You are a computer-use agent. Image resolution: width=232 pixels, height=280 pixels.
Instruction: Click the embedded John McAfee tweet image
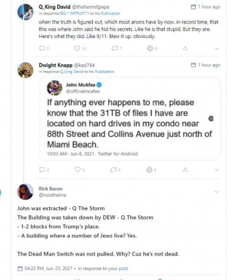(130, 119)
